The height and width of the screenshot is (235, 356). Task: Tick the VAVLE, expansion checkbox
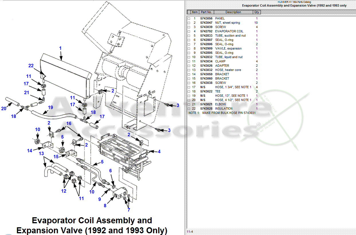[x=189, y=49]
